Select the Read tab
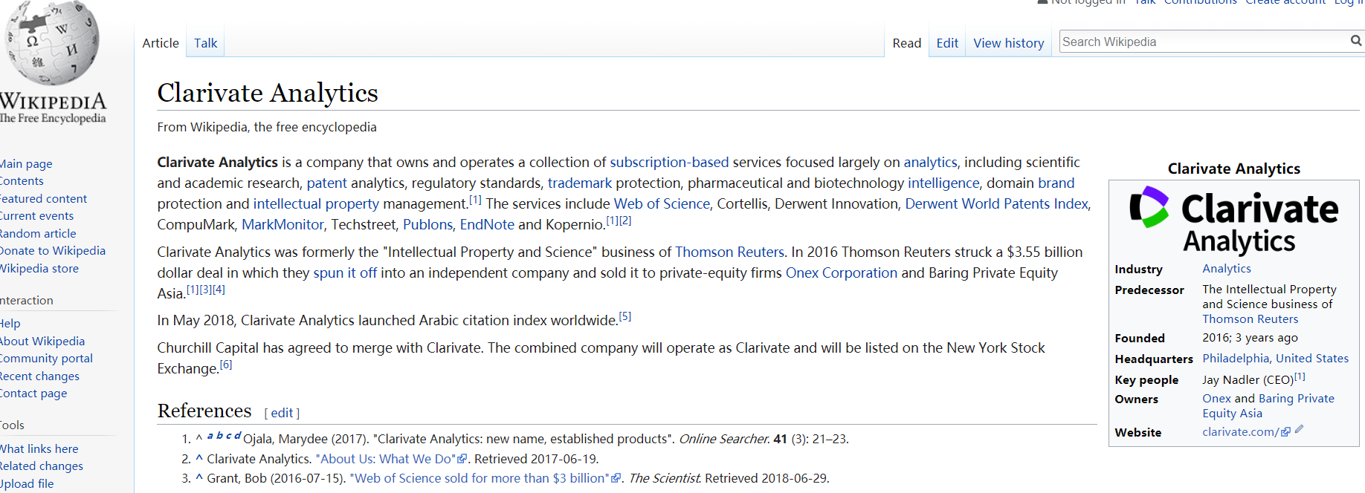This screenshot has height=493, width=1365. 906,43
